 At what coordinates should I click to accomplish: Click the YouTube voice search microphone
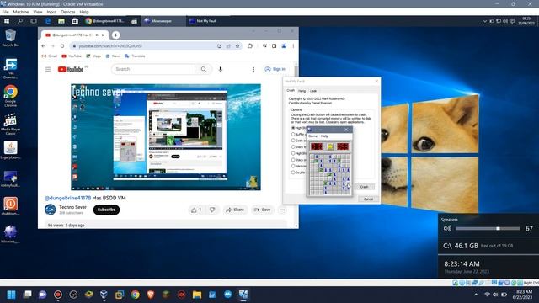(x=221, y=69)
